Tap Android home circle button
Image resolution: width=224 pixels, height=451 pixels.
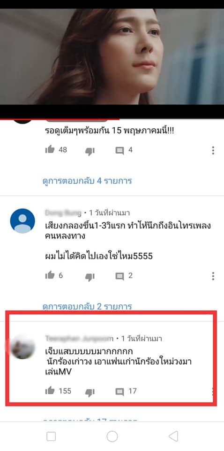[112, 436]
